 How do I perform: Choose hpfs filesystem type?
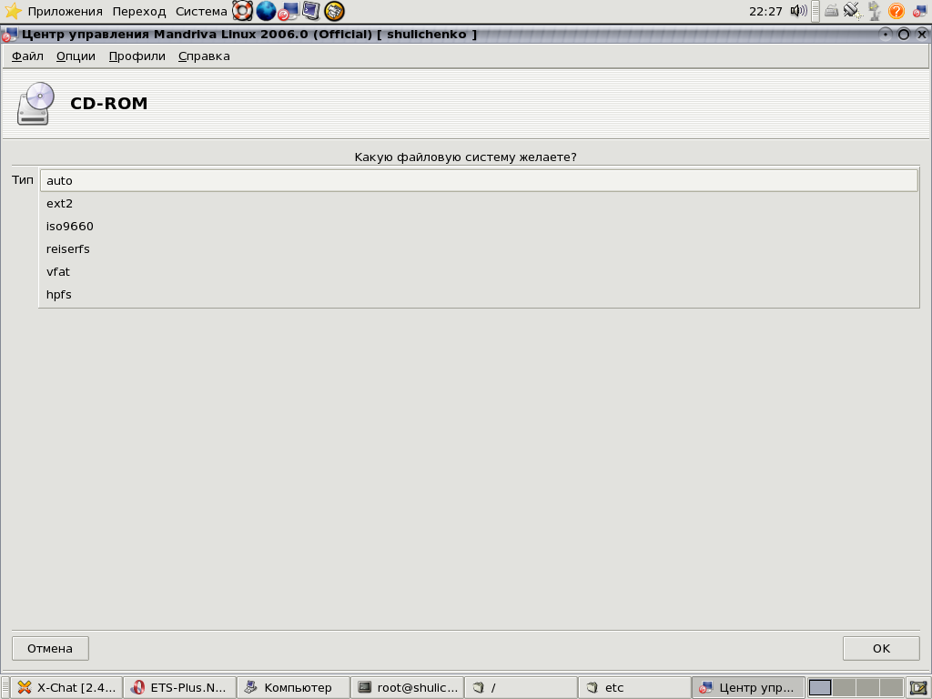478,294
